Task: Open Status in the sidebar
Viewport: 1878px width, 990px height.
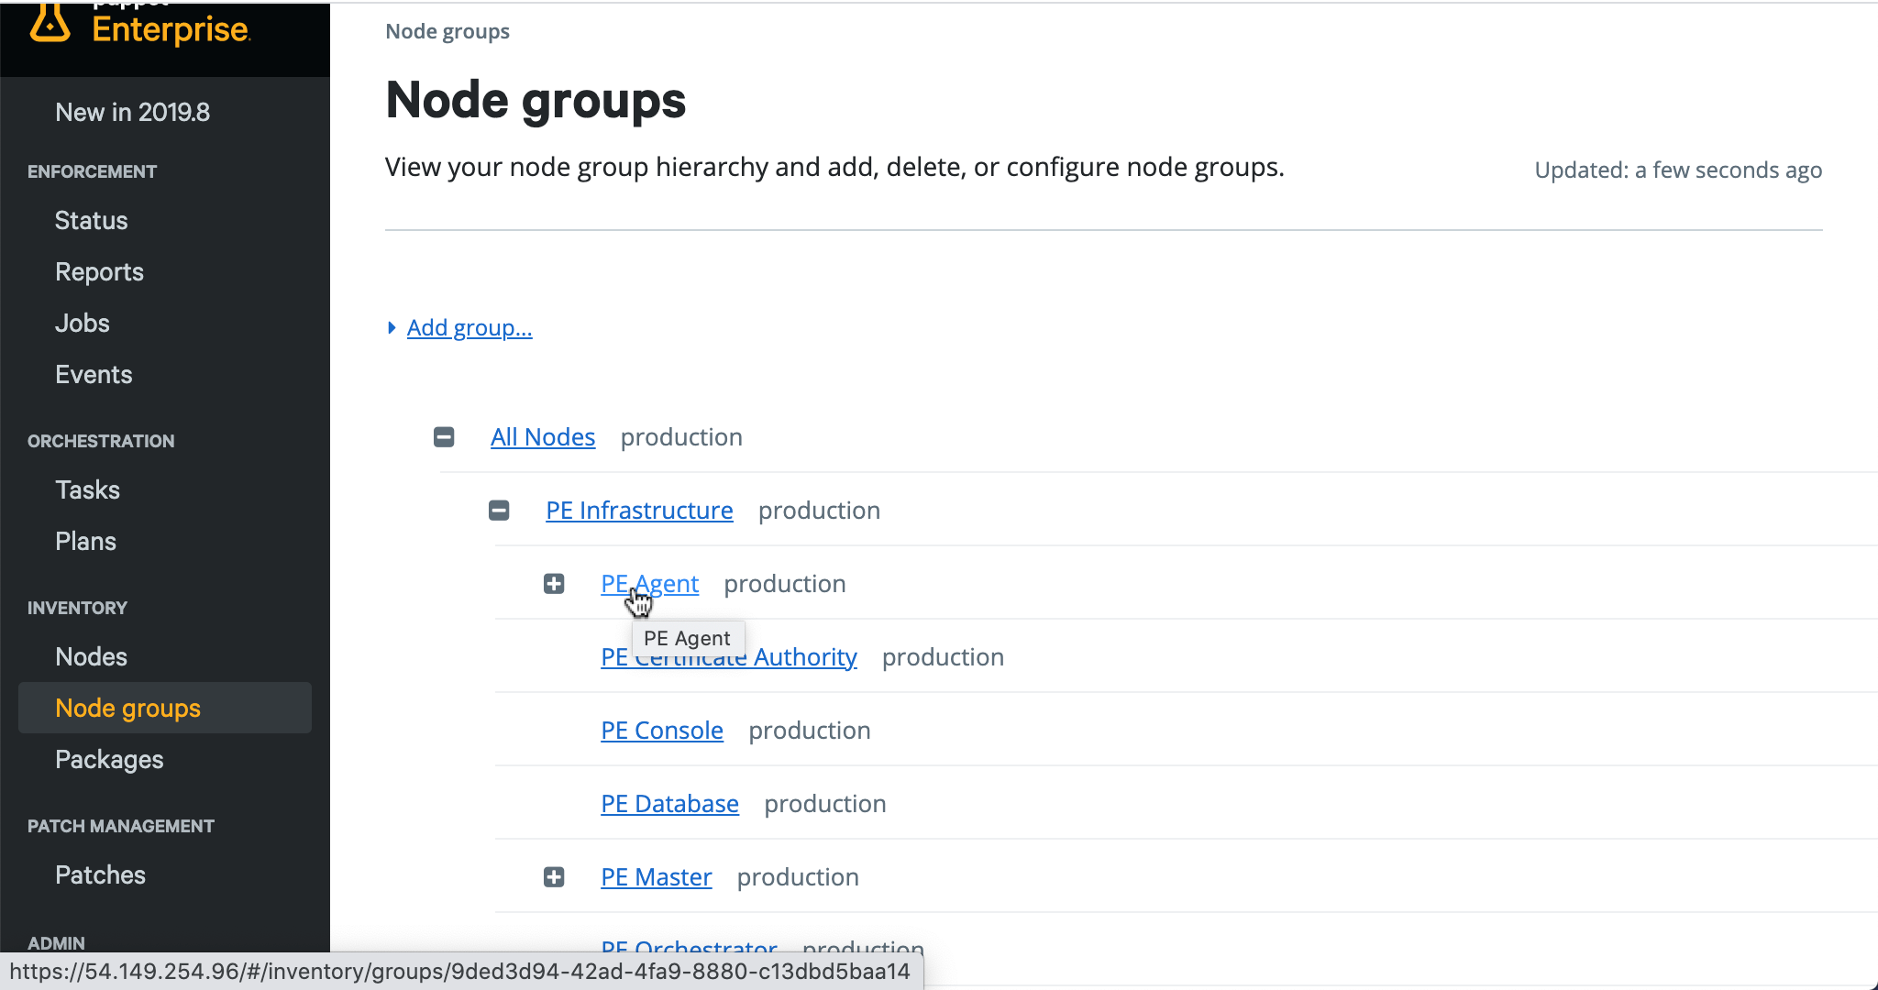Action: tap(92, 220)
